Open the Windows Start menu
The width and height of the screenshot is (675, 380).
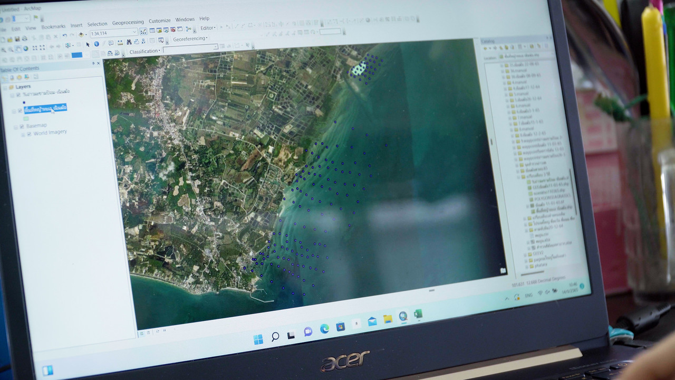coord(258,339)
